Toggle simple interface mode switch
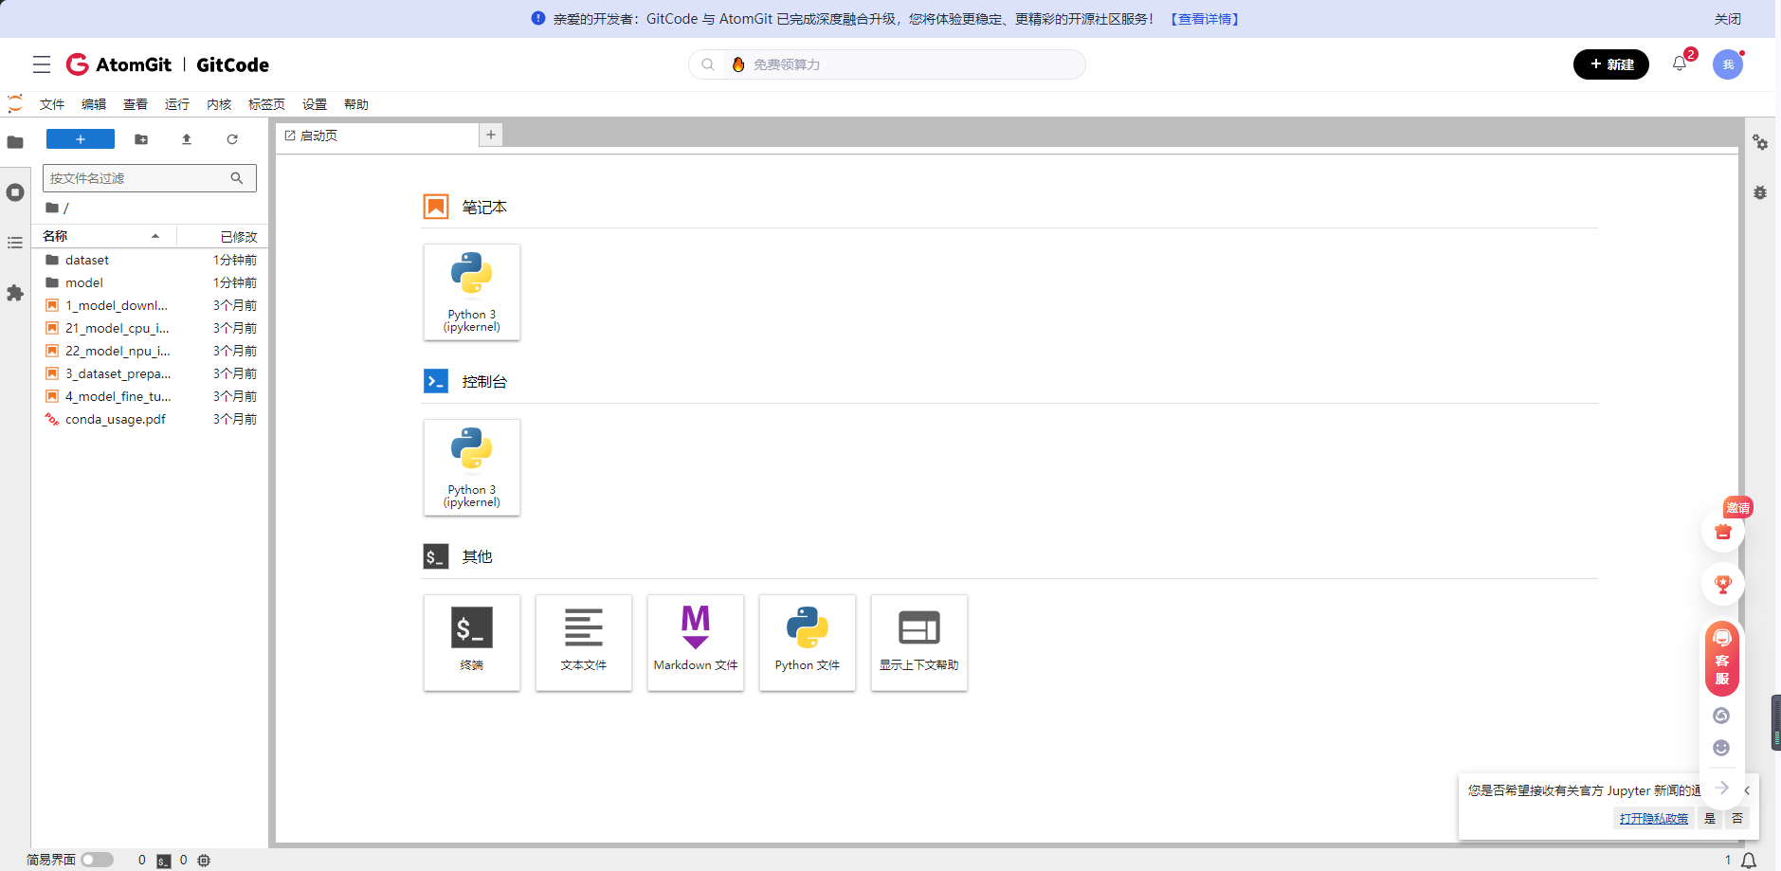The width and height of the screenshot is (1781, 871). pos(97,860)
